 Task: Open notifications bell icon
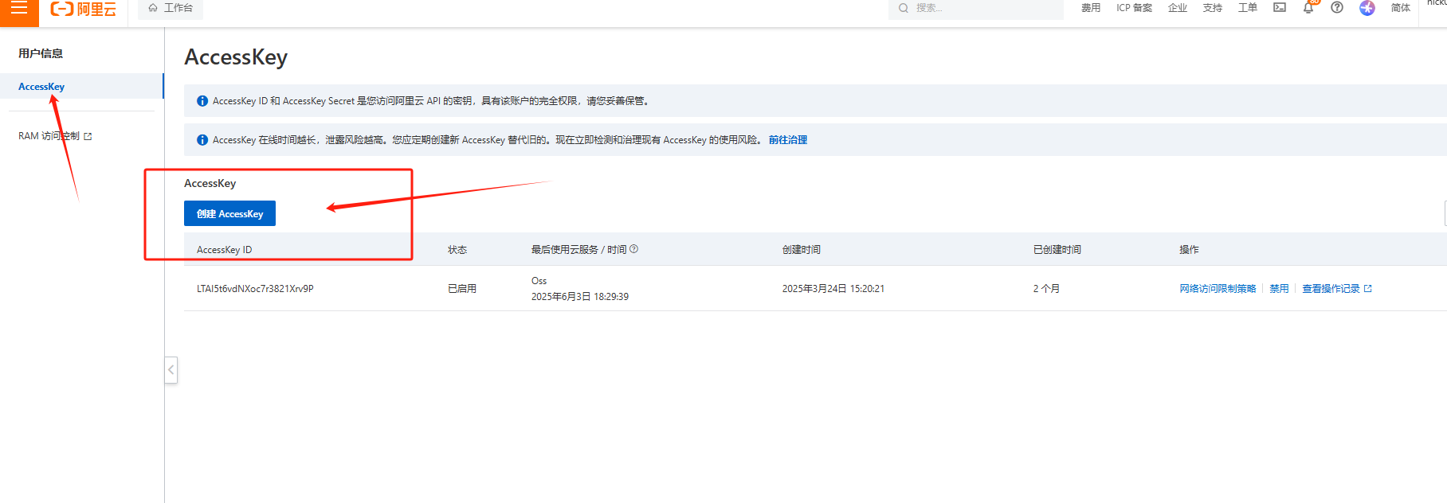tap(1308, 7)
